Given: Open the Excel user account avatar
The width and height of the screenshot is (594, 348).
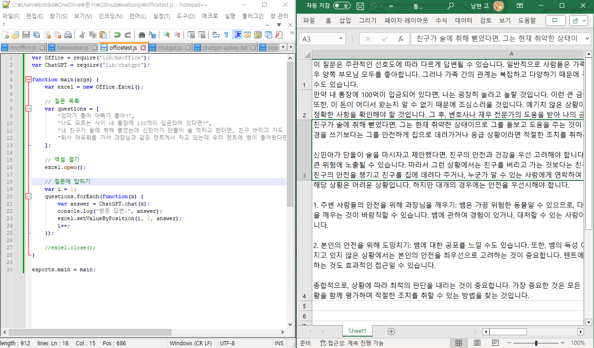Looking at the screenshot, I should [499, 6].
